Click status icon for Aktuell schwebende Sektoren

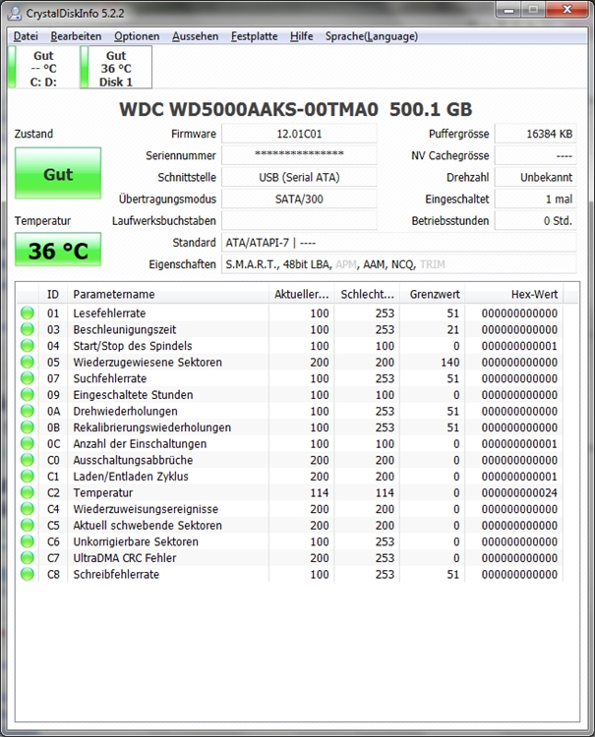click(x=28, y=525)
